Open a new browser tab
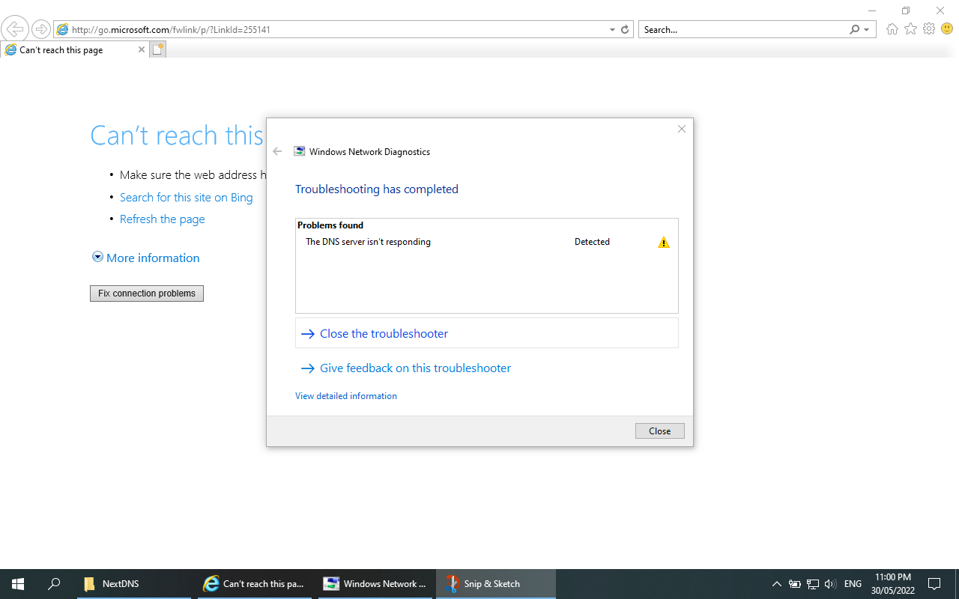The height and width of the screenshot is (599, 959). 157,49
